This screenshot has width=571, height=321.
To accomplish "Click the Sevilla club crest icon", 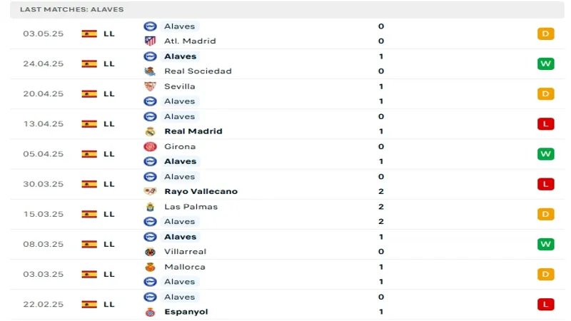I will point(150,86).
